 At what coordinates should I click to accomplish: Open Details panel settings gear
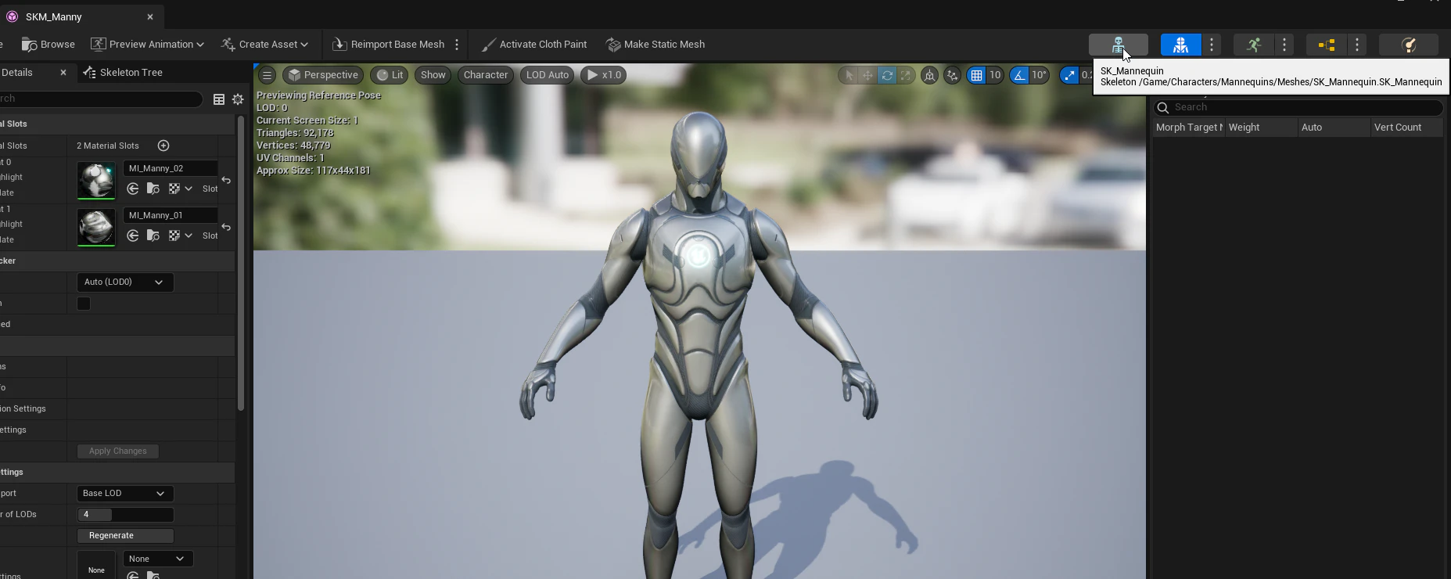238,99
